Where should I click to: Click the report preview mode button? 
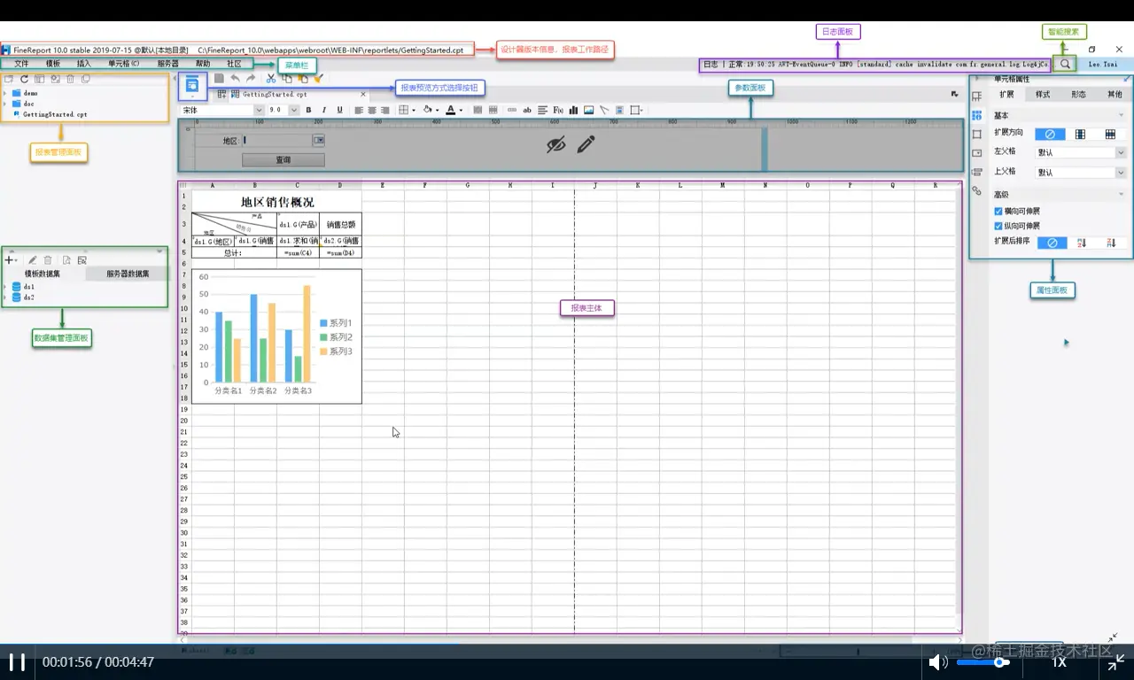[192, 85]
